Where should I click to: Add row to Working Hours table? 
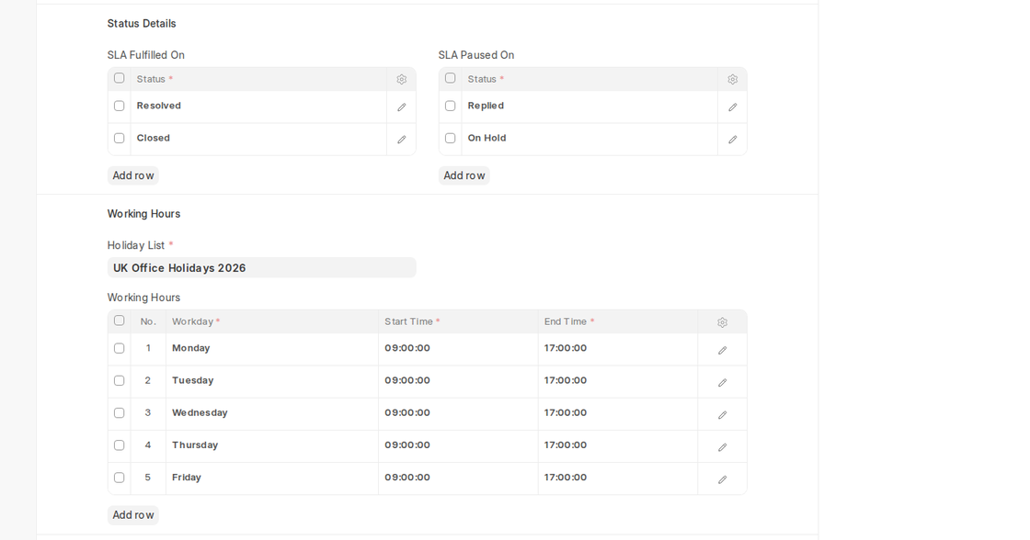pyautogui.click(x=132, y=515)
